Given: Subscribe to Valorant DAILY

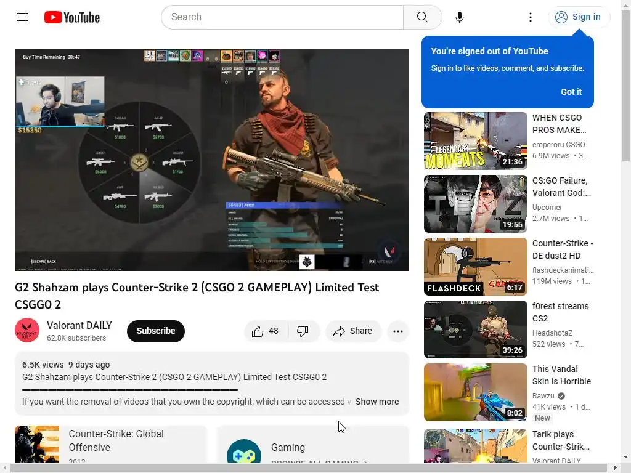Looking at the screenshot, I should pyautogui.click(x=156, y=331).
